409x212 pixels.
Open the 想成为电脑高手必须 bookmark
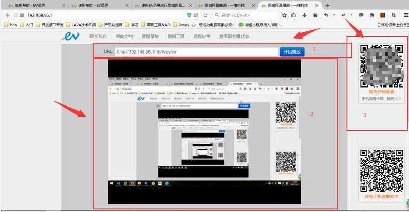click(x=213, y=25)
